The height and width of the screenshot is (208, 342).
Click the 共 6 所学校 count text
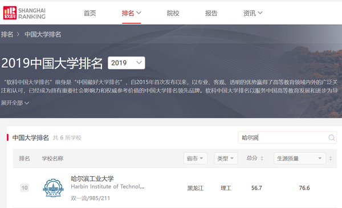(67, 137)
